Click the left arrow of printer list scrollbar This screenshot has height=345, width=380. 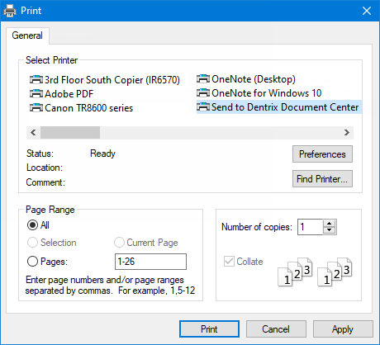coord(33,133)
